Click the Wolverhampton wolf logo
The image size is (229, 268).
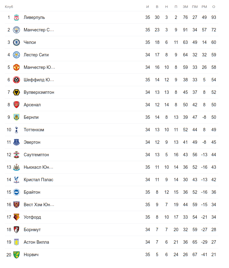pos(16,92)
